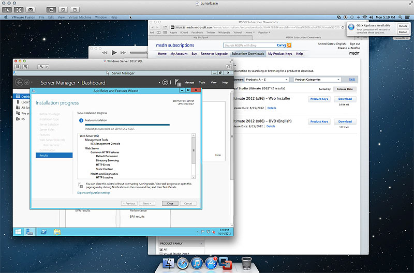Click the volume icon in the menu bar
The width and height of the screenshot is (414, 273).
[371, 17]
